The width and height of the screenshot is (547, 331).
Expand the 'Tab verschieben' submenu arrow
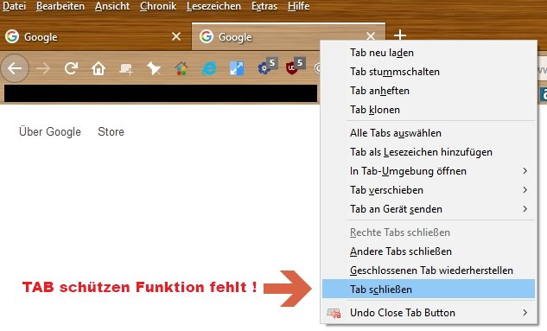[525, 190]
